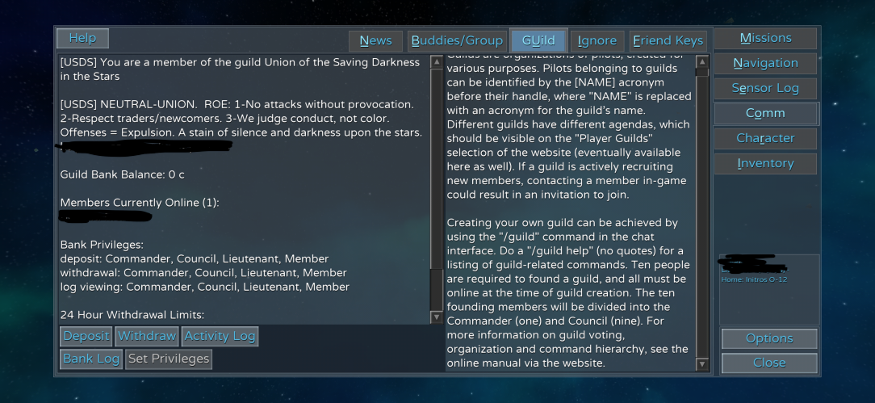This screenshot has height=403, width=875.
Task: Open the Sensor Log panel
Action: coord(765,89)
